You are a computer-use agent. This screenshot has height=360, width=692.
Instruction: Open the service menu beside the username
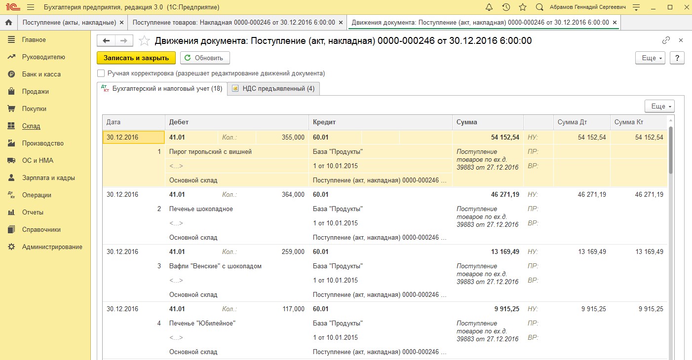point(636,7)
